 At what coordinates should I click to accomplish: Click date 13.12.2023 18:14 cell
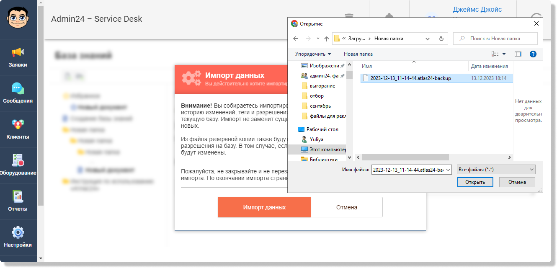click(488, 78)
